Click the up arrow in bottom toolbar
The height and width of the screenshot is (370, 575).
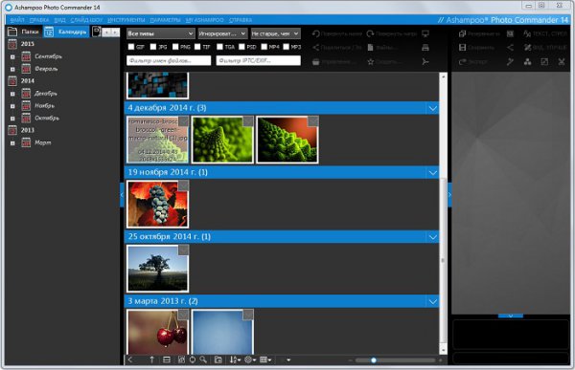point(151,359)
